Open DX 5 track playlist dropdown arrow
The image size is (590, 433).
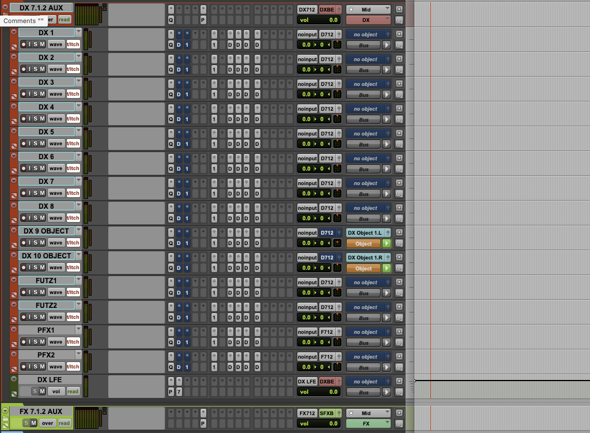pos(78,131)
